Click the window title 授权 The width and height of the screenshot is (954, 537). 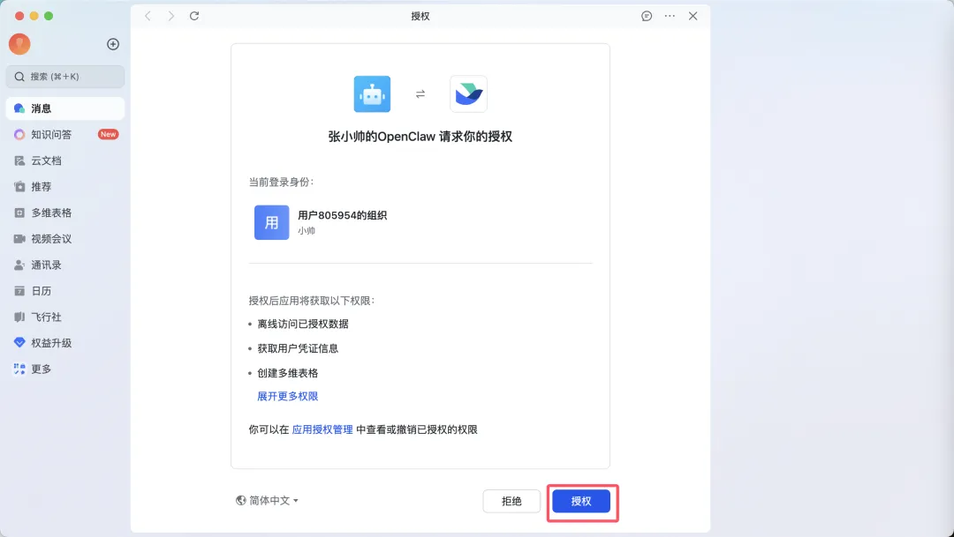[x=420, y=16]
